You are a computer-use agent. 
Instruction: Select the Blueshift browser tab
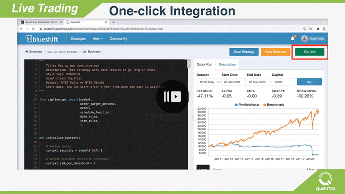pos(86,22)
